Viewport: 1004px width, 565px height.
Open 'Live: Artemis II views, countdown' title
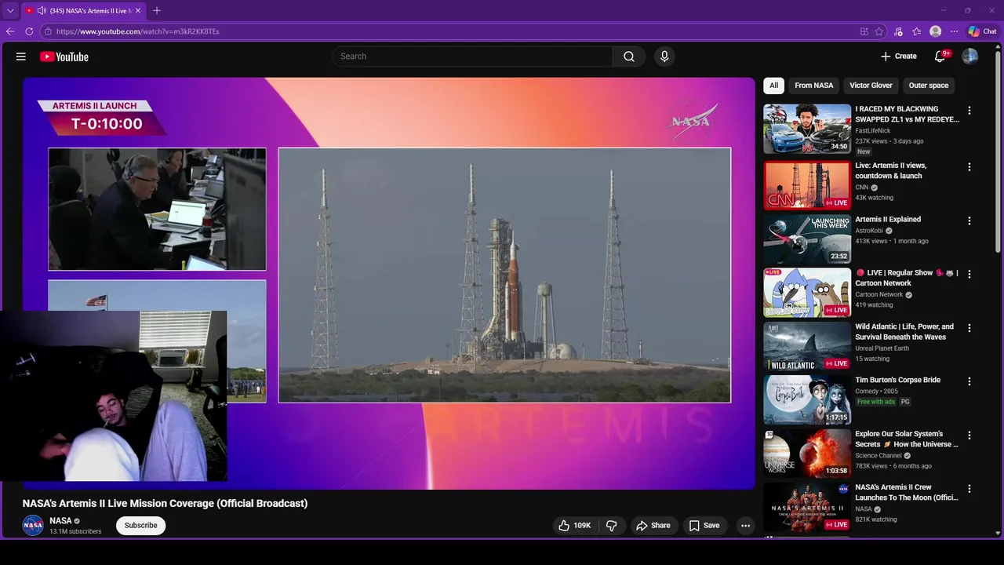(891, 171)
